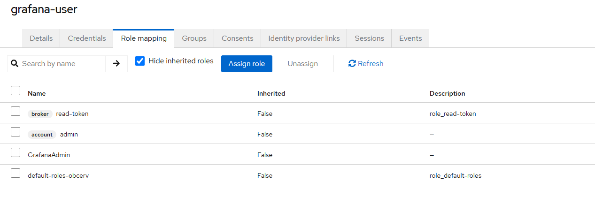Tick the select-all checkbox in header
This screenshot has width=595, height=212.
pyautogui.click(x=15, y=91)
